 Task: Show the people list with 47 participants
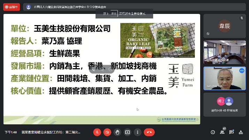point(222,132)
